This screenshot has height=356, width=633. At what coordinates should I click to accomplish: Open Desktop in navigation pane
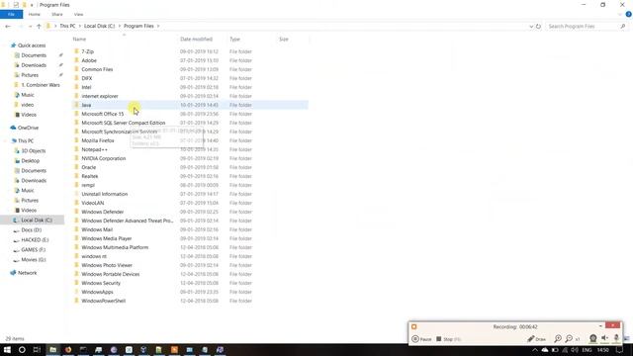pos(31,160)
